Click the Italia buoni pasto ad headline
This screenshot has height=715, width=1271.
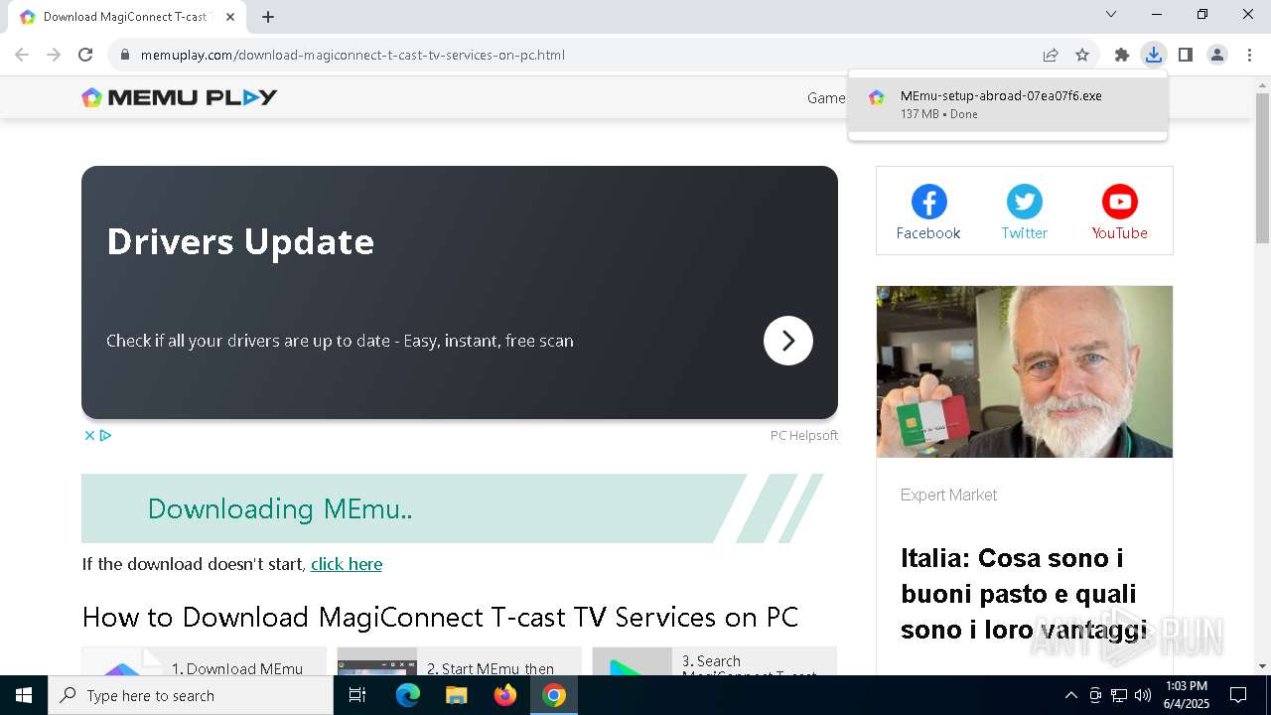1025,594
